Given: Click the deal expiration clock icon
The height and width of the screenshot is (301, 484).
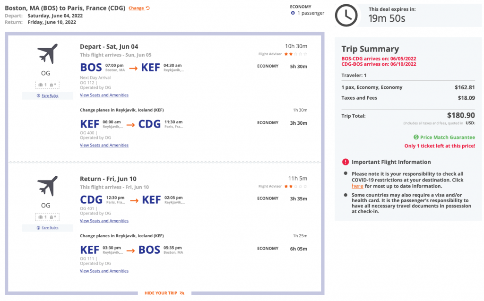Looking at the screenshot, I should click(346, 15).
